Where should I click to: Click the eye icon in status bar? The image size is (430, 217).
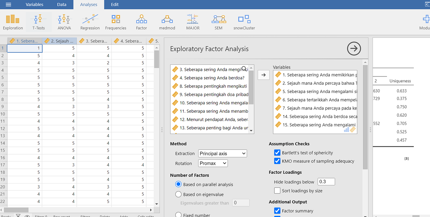(x=27, y=216)
